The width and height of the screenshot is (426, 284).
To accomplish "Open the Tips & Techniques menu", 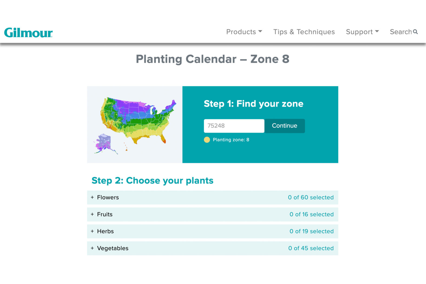I will [x=304, y=32].
